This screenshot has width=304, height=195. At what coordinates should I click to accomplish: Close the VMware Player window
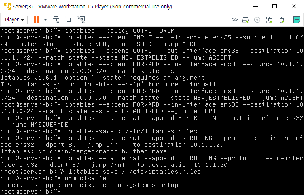294,6
